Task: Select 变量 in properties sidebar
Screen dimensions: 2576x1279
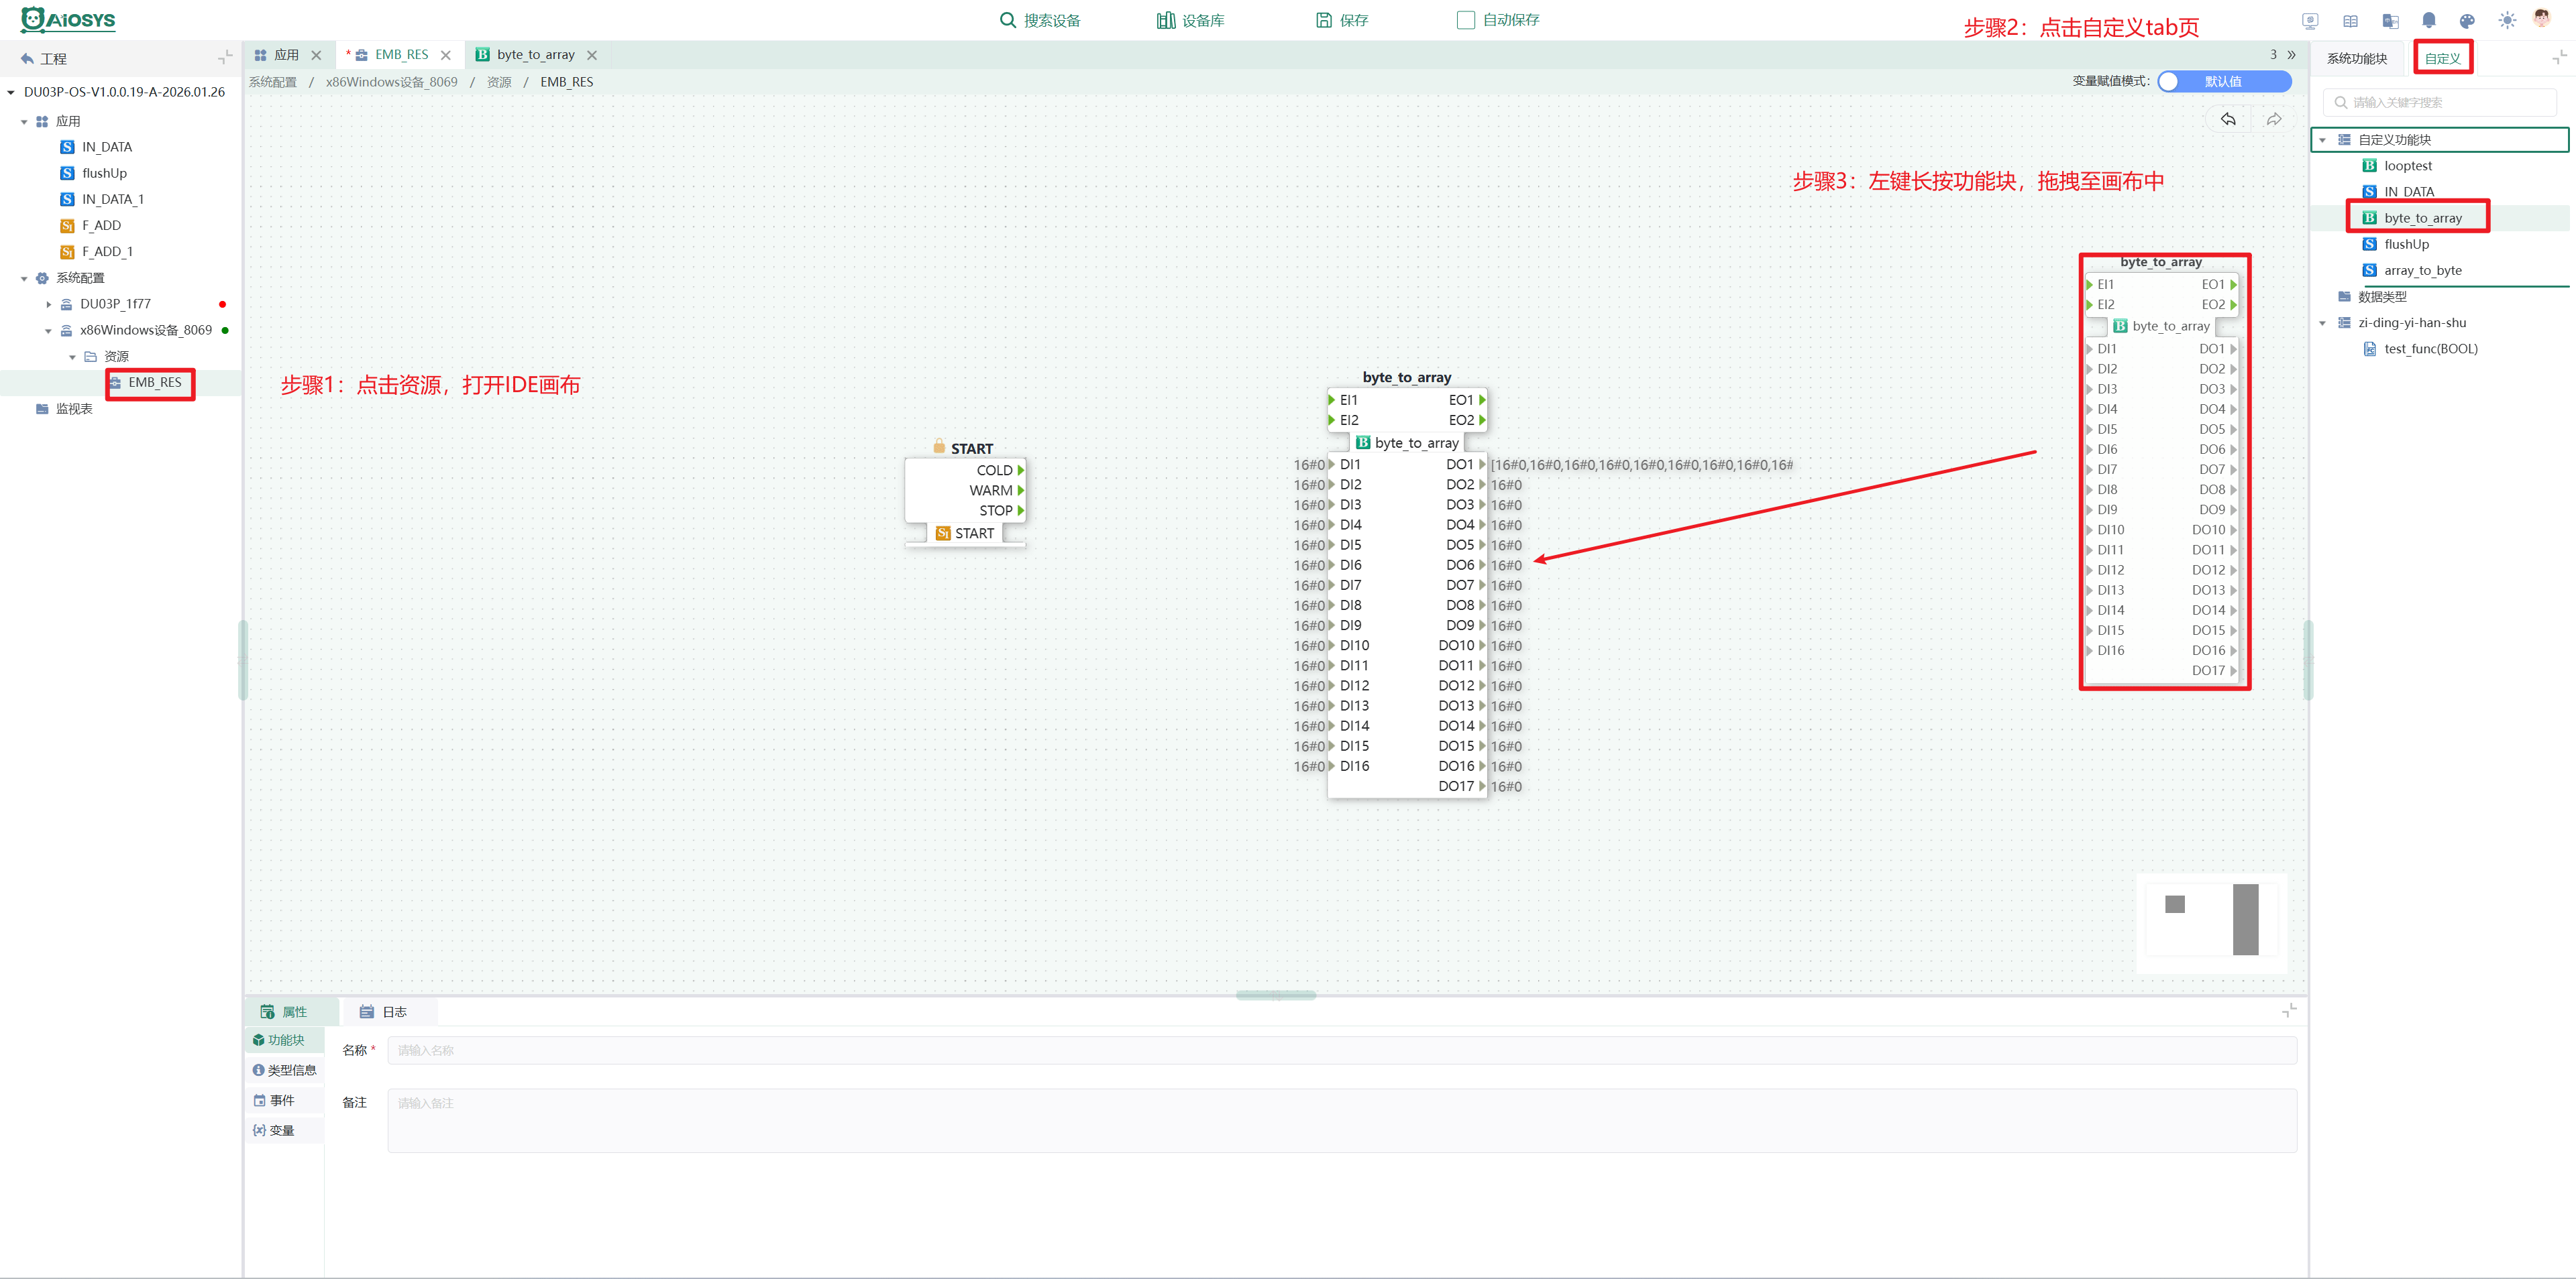Action: [x=284, y=1130]
